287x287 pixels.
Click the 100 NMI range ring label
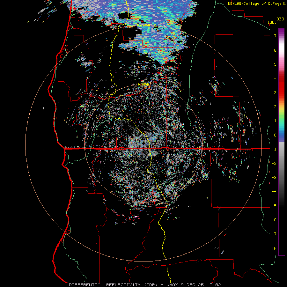[x=143, y=25]
